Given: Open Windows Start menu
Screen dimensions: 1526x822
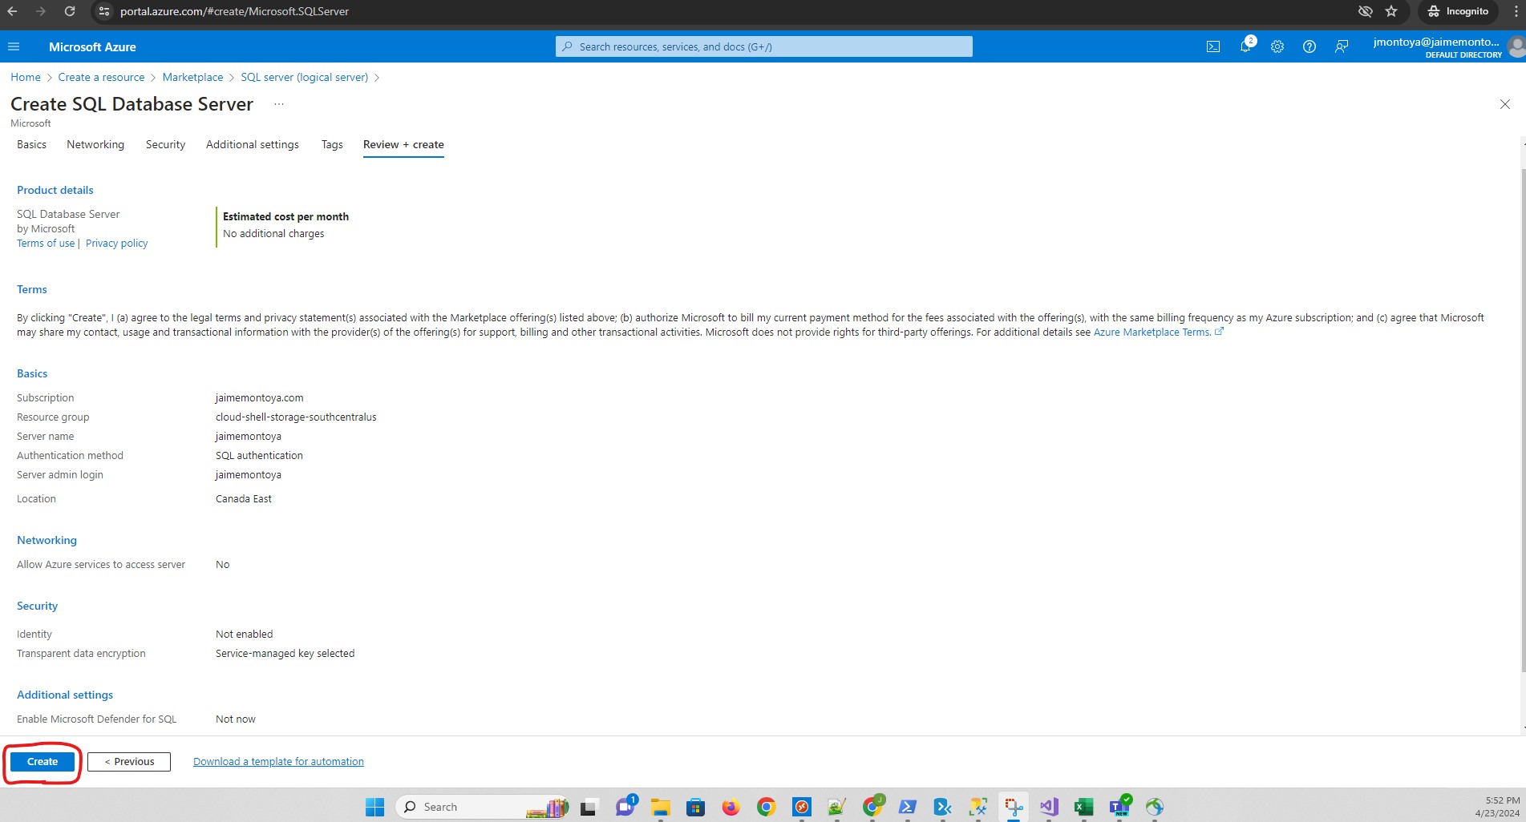Looking at the screenshot, I should coord(374,807).
